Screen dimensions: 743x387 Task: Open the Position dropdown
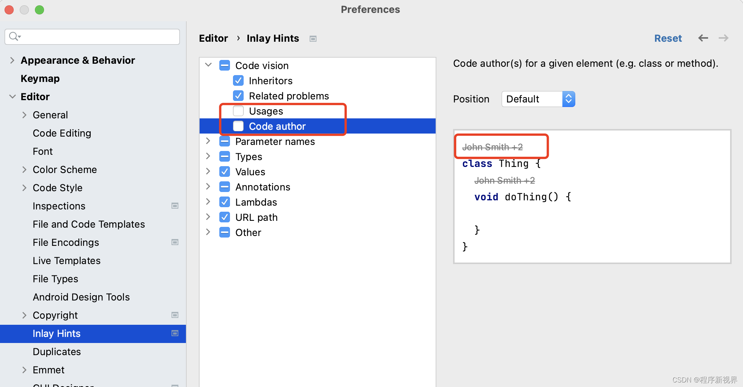point(538,99)
